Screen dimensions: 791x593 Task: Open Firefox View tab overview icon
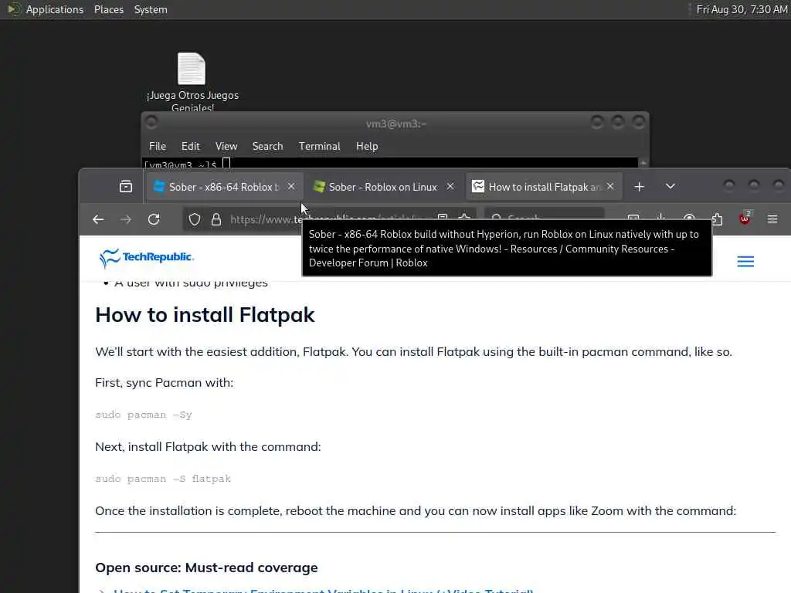[x=126, y=187]
